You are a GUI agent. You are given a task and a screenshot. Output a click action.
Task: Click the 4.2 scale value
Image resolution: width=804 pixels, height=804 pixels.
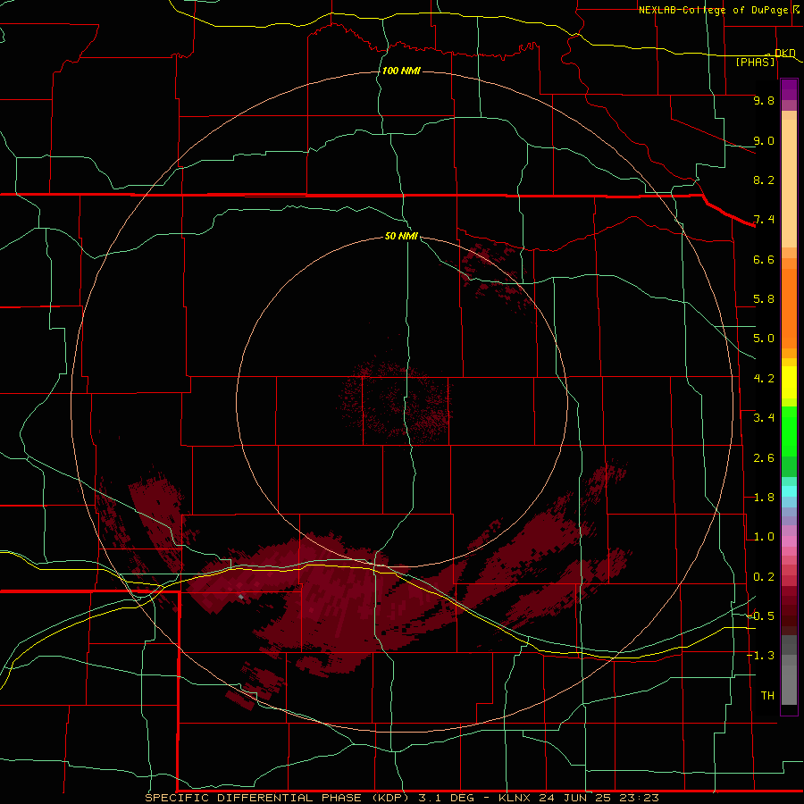(764, 379)
